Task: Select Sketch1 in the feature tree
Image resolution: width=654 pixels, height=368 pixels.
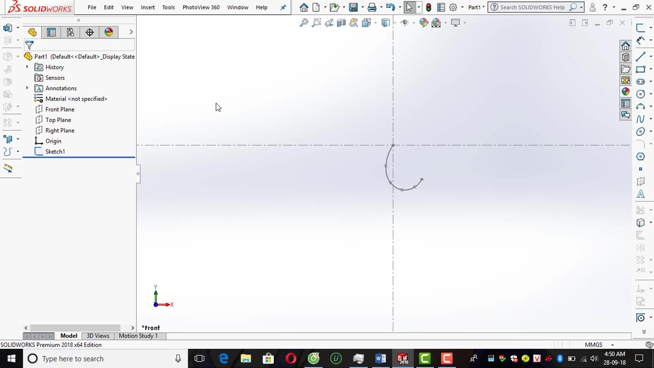Action: pyautogui.click(x=55, y=152)
